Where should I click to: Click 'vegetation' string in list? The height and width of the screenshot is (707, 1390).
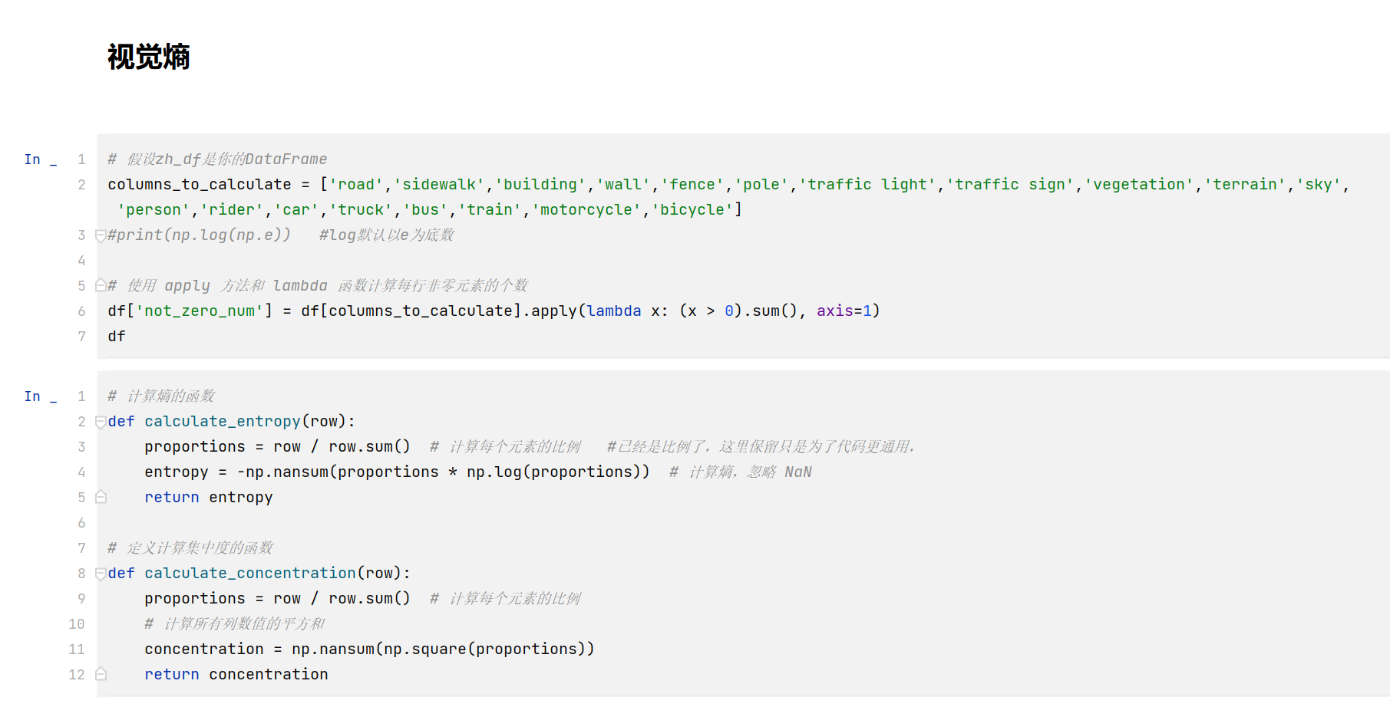1139,185
